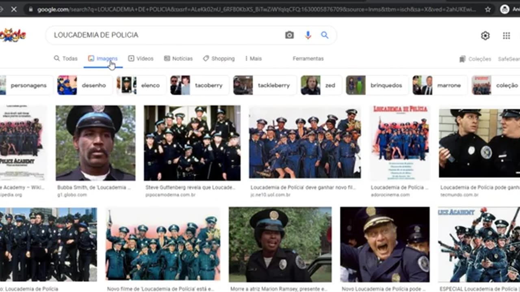Open Bubba Smith image result
Image resolution: width=520 pixels, height=292 pixels.
pos(95,143)
